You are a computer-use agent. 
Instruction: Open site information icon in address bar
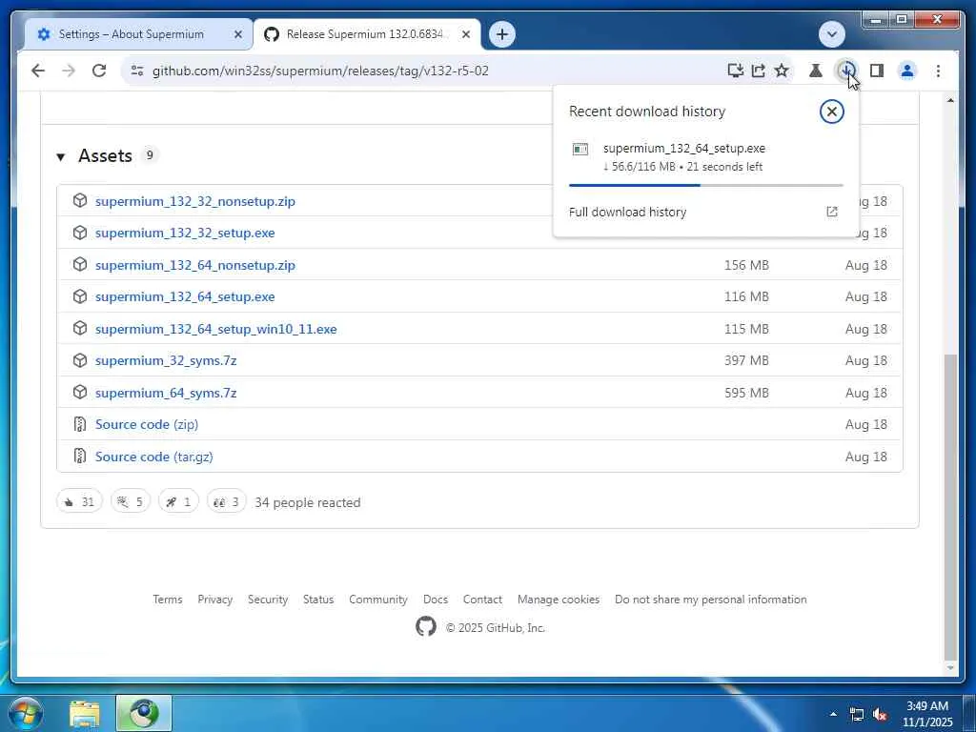pos(137,71)
